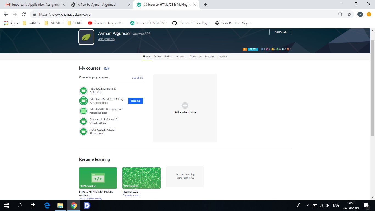Click the Advanced JS Natural Simulations icon
The width and height of the screenshot is (375, 211).
point(83,132)
